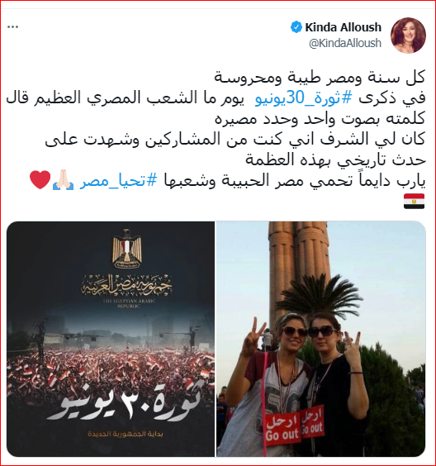Open the photo of two women
The image size is (436, 466).
321,339
